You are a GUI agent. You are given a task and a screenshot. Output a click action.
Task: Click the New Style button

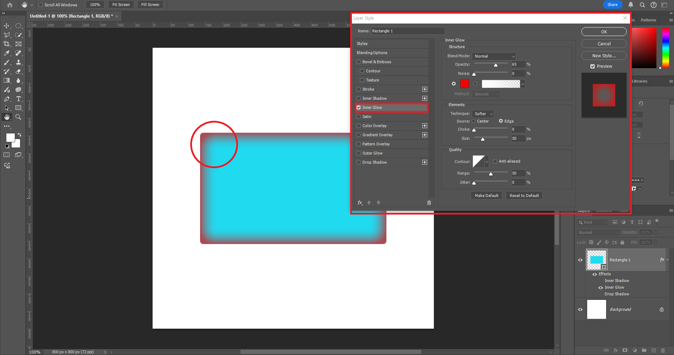tap(604, 55)
